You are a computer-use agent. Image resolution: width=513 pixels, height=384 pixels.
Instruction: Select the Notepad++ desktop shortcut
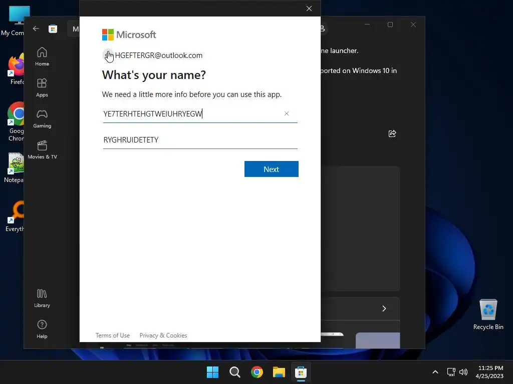pos(15,167)
